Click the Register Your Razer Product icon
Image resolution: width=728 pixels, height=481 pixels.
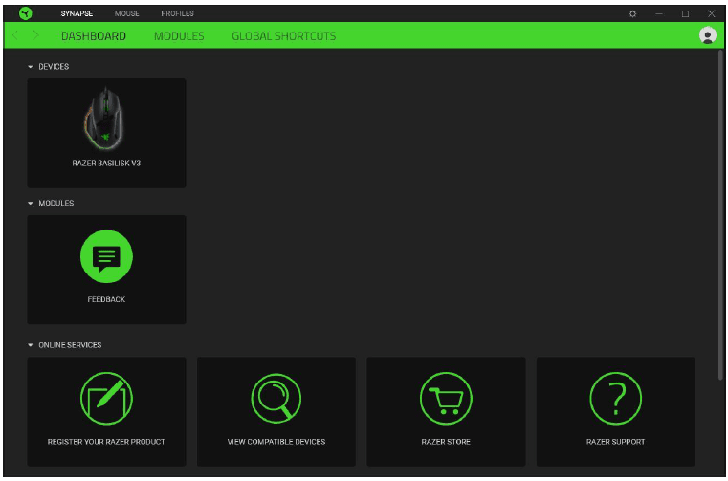(x=106, y=399)
